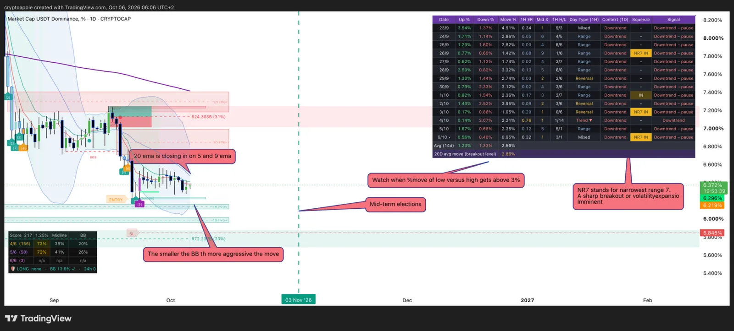Click the "824.383B (31%)" level label
The height and width of the screenshot is (331, 734).
(208, 117)
